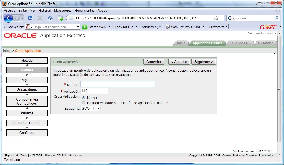Click the Desconectar link
This screenshot has height=165, width=284.
click(256, 33)
